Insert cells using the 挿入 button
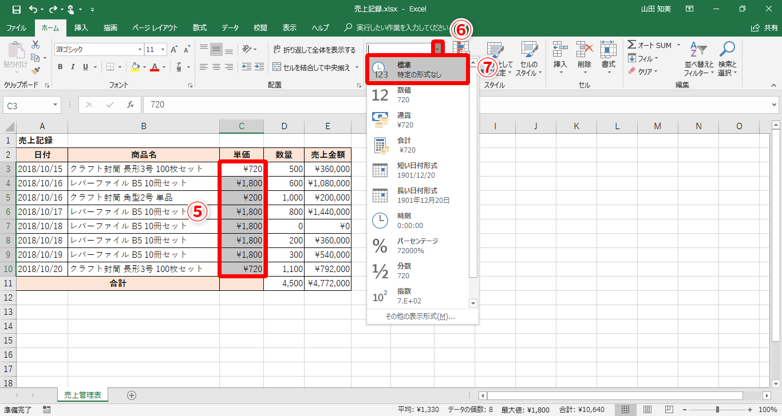 (560, 58)
